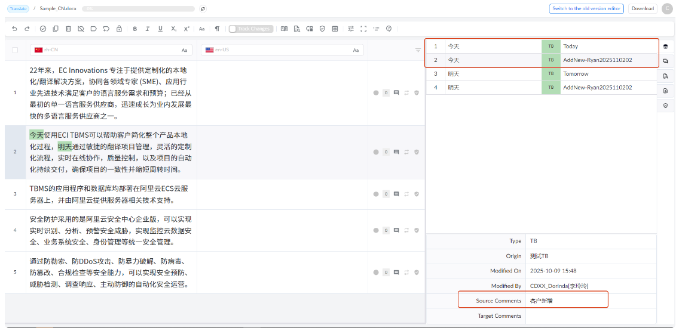Delete target text with trash icon
The image size is (676, 328).
[x=68, y=29]
